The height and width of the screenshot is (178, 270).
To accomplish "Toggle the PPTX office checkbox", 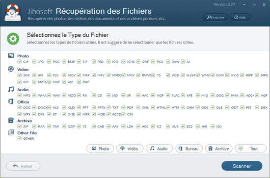I will (x=94, y=107).
